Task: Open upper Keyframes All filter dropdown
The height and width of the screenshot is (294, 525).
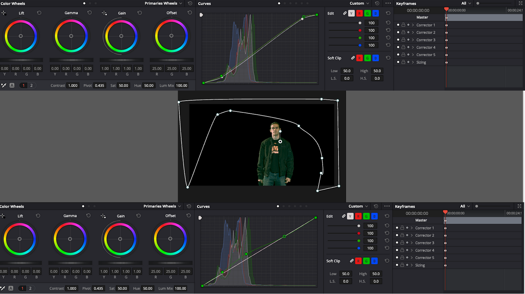Action: (x=466, y=3)
